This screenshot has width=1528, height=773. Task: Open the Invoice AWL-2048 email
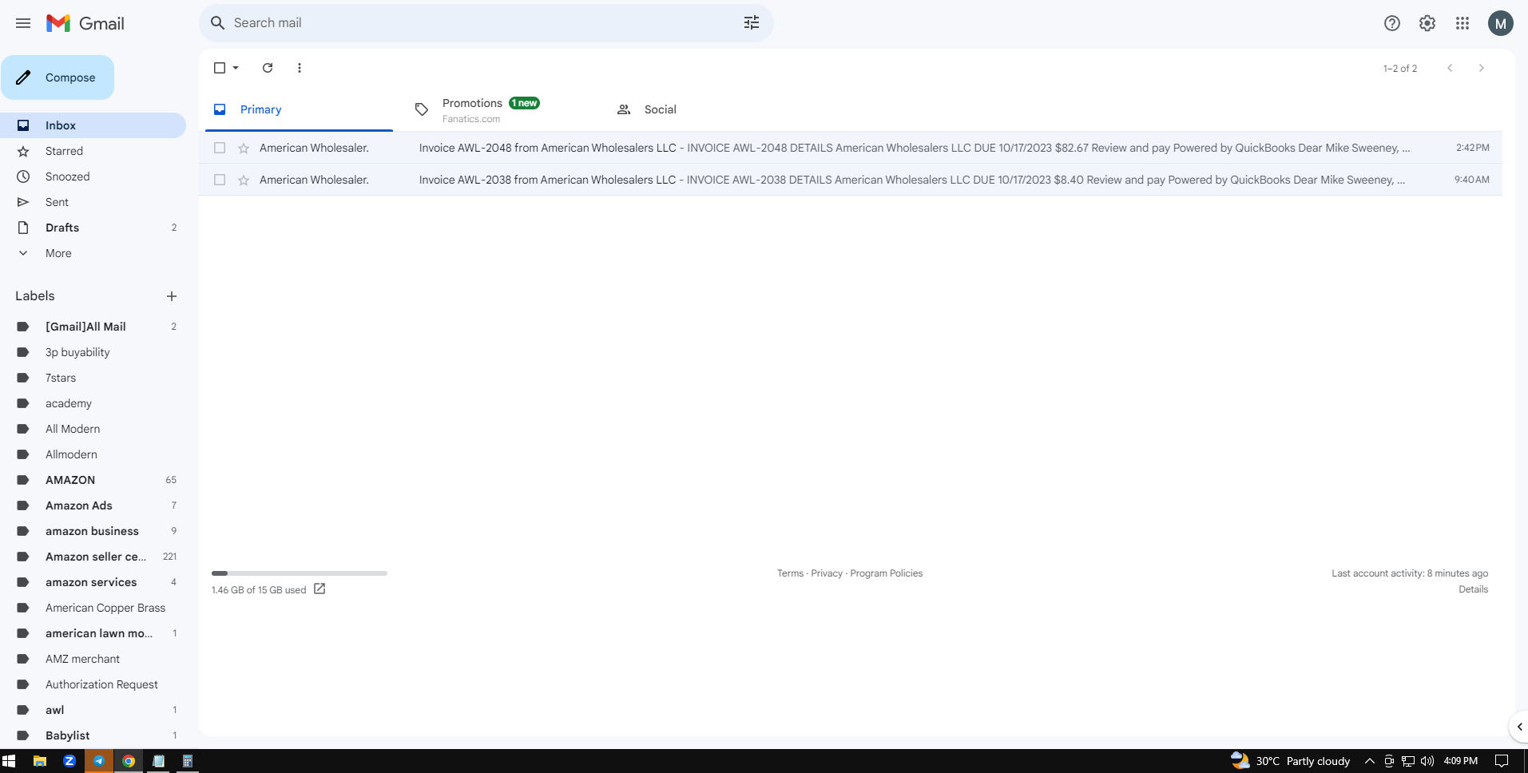(851, 148)
